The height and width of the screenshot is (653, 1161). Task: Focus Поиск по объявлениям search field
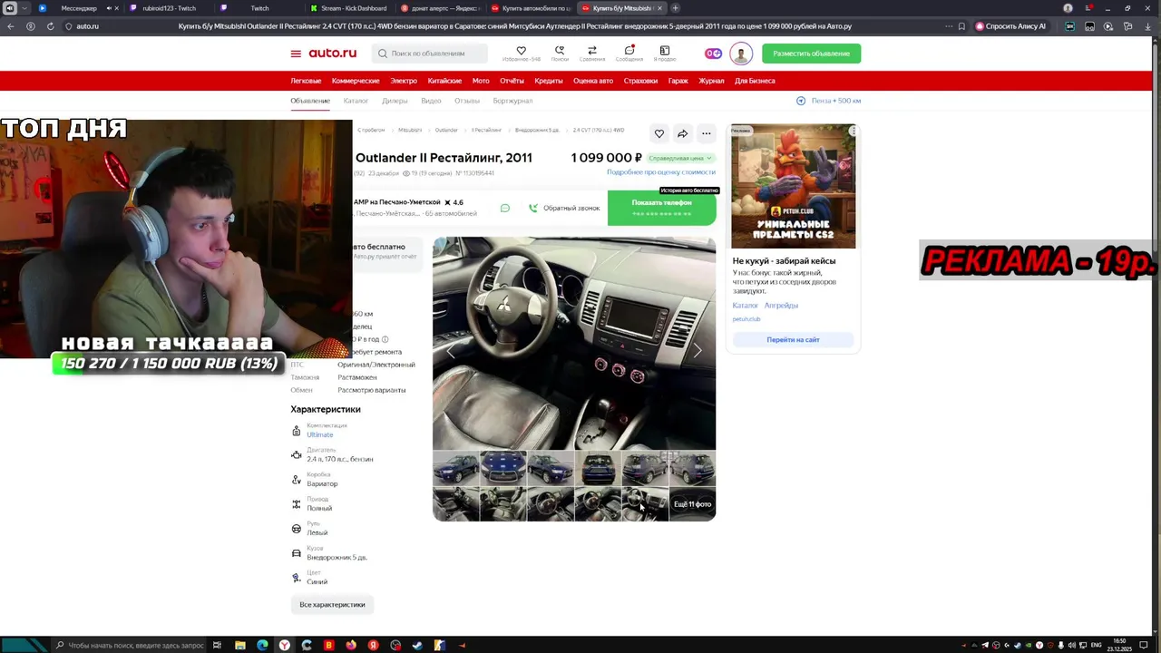429,54
